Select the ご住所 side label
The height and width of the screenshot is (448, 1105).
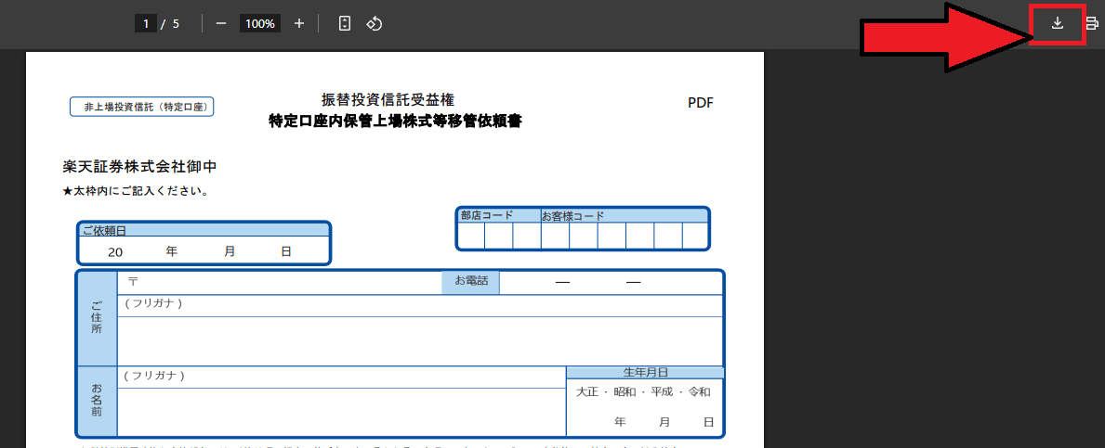click(x=97, y=318)
